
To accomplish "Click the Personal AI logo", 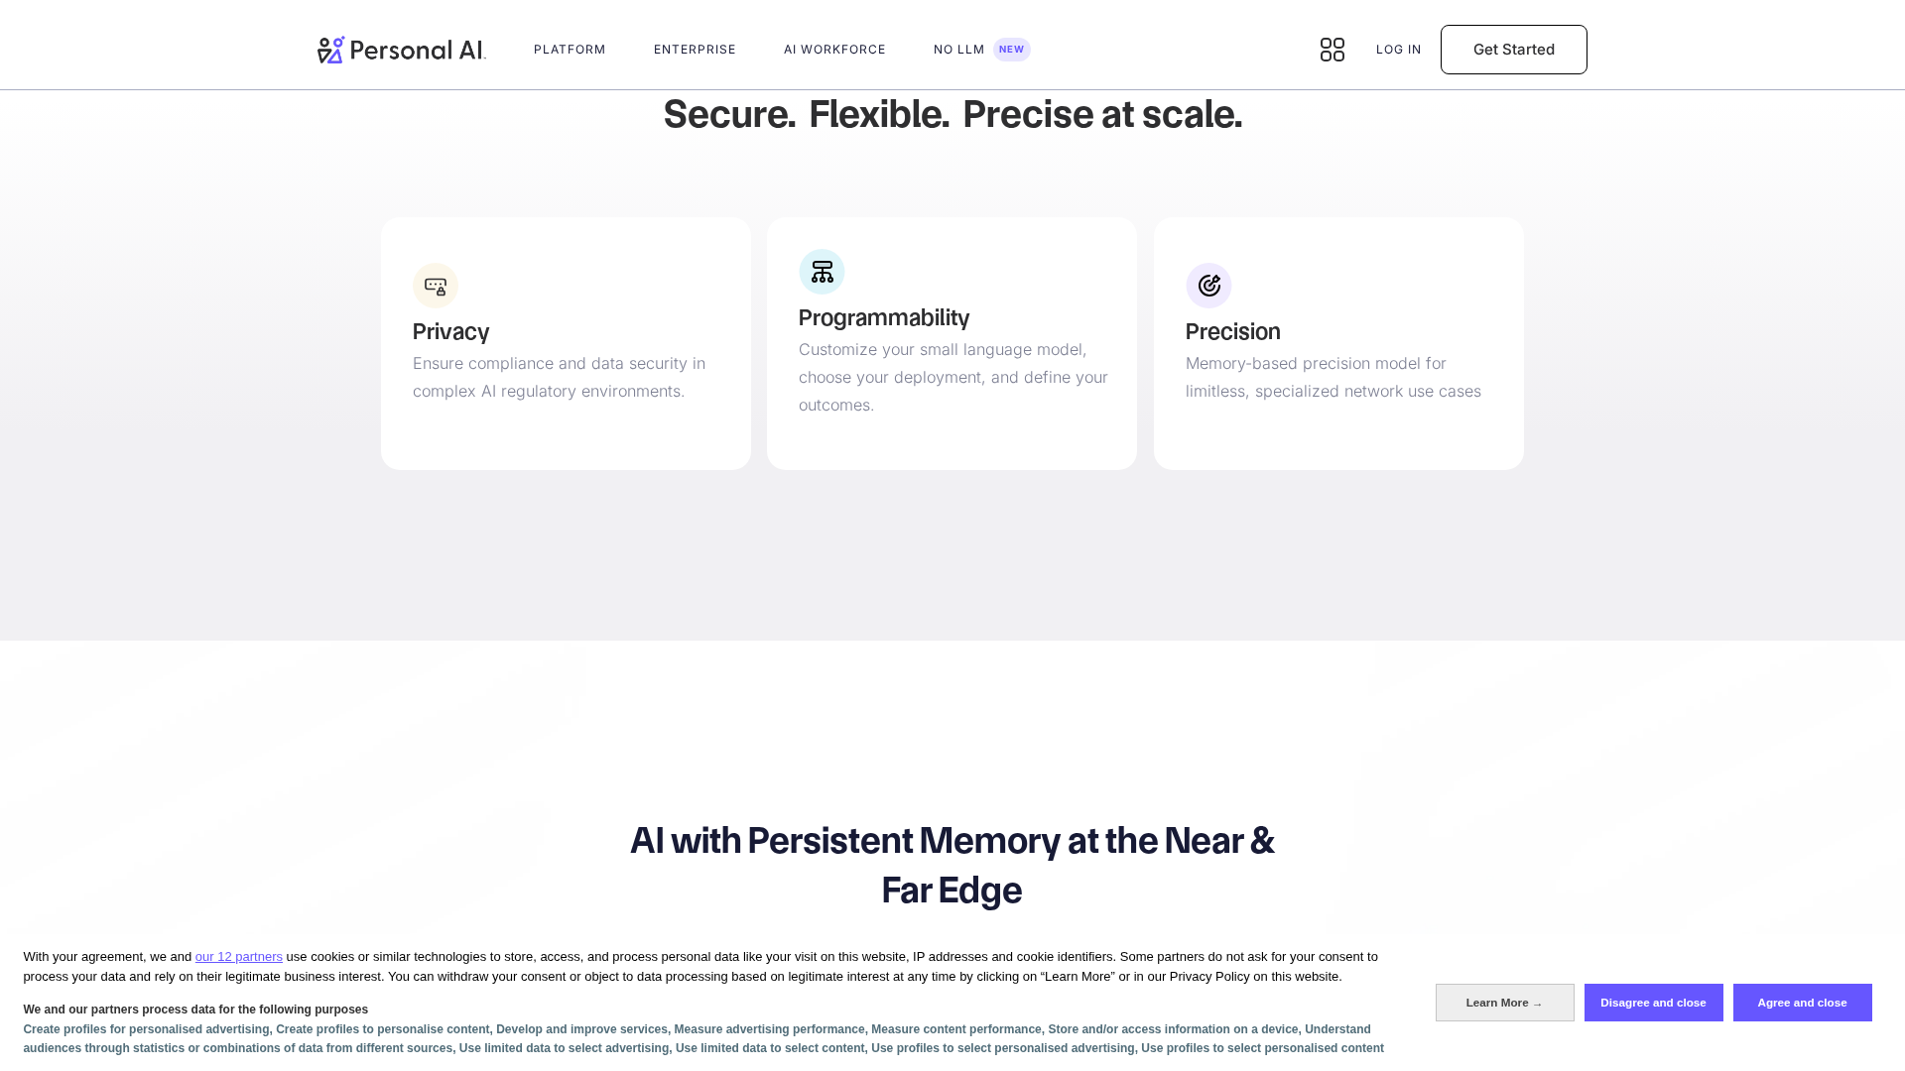I will coord(402,50).
